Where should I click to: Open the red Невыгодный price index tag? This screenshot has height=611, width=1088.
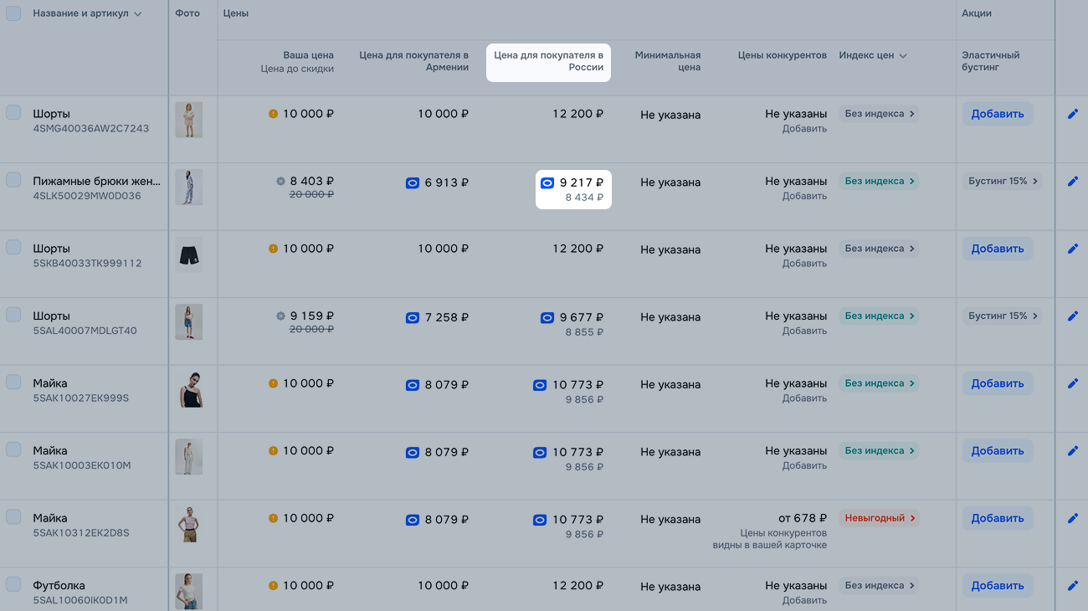click(x=879, y=518)
